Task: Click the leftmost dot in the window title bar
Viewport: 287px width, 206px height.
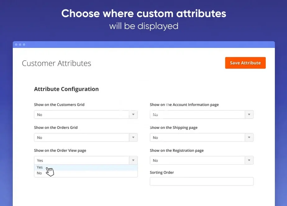Action: [16, 44]
